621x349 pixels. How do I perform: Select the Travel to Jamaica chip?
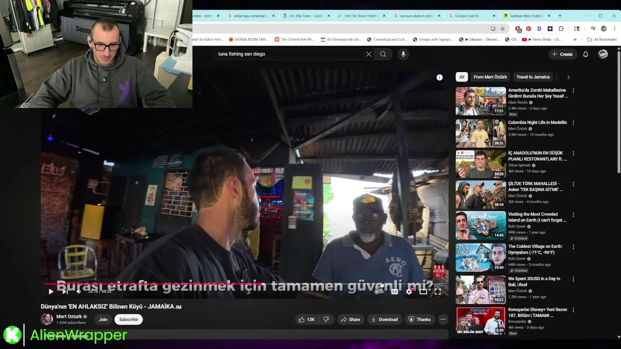point(533,77)
